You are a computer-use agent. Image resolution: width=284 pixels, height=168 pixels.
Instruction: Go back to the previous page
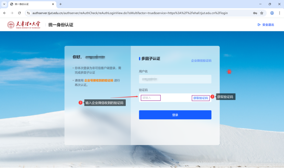pyautogui.click(x=4, y=13)
